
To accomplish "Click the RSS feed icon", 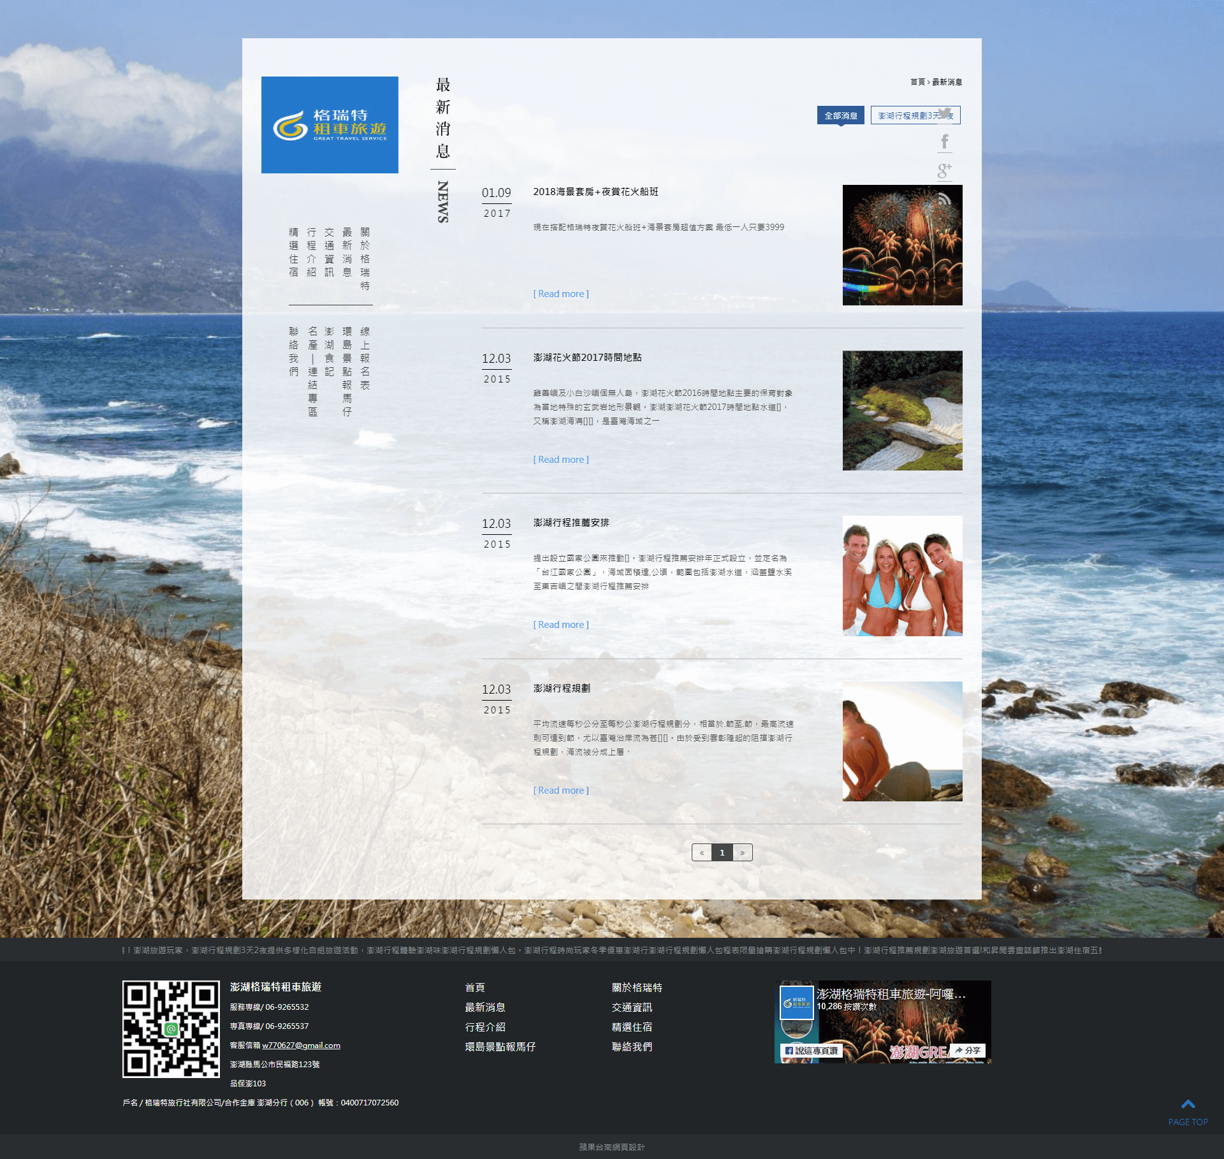I will (x=945, y=199).
